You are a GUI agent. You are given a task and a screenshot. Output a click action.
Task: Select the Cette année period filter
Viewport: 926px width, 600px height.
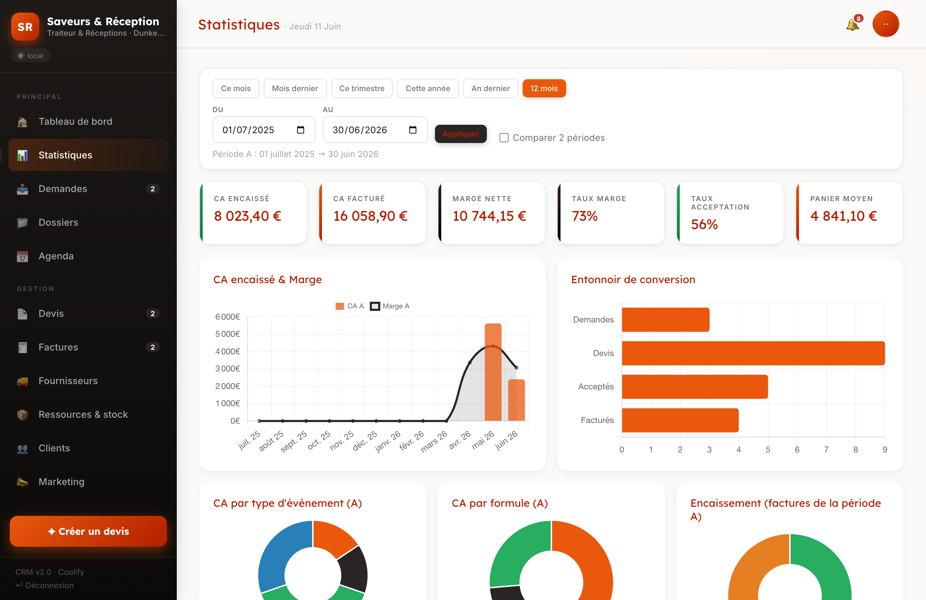click(x=428, y=88)
